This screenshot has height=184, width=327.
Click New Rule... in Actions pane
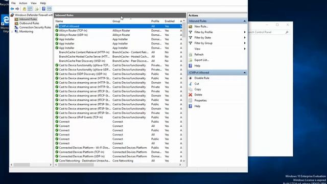201,27
